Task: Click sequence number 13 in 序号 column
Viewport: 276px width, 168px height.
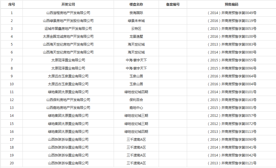Action: (12, 107)
